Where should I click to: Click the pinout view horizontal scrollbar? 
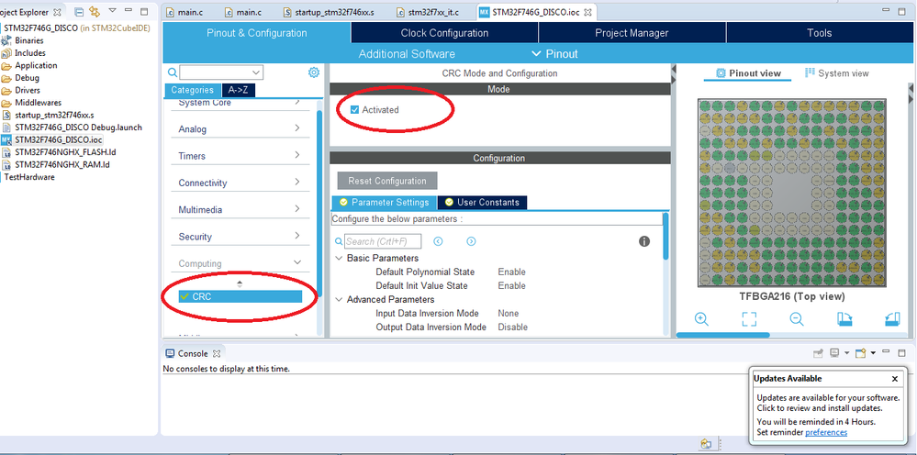722,335
